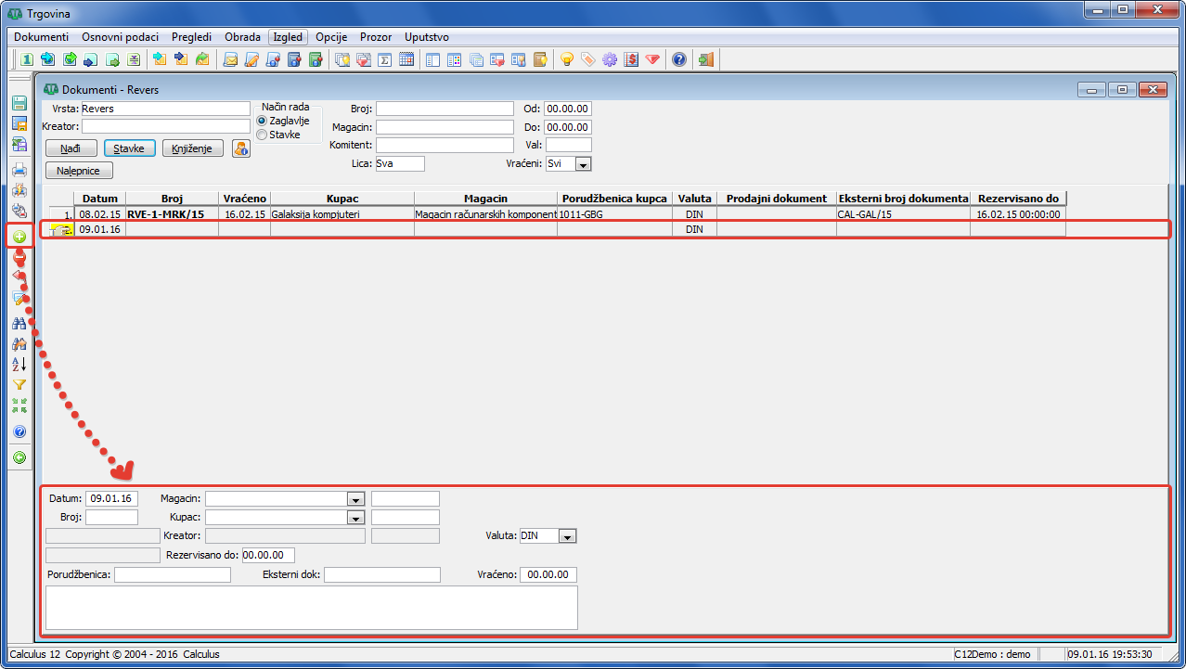
Task: Click the A-Z sort icon
Action: 19,365
